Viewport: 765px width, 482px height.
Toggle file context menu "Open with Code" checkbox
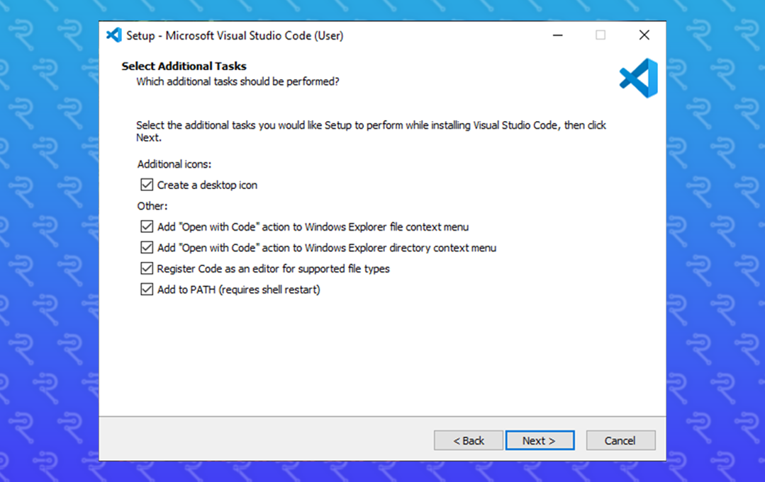[x=147, y=227]
